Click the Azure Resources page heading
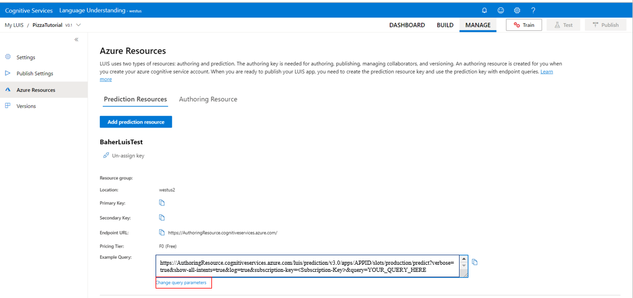 click(133, 51)
